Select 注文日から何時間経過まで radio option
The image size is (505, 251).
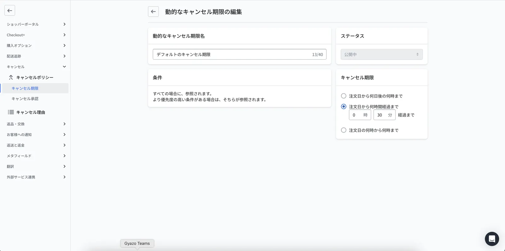click(x=344, y=107)
